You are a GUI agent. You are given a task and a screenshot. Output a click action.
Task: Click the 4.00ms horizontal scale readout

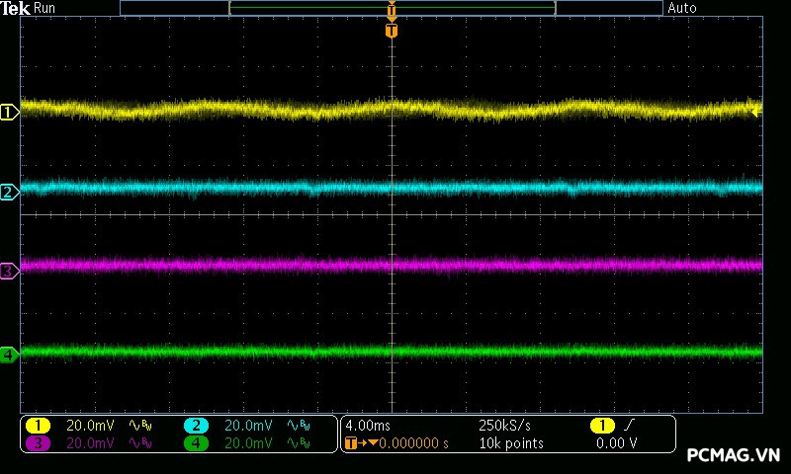pyautogui.click(x=368, y=426)
